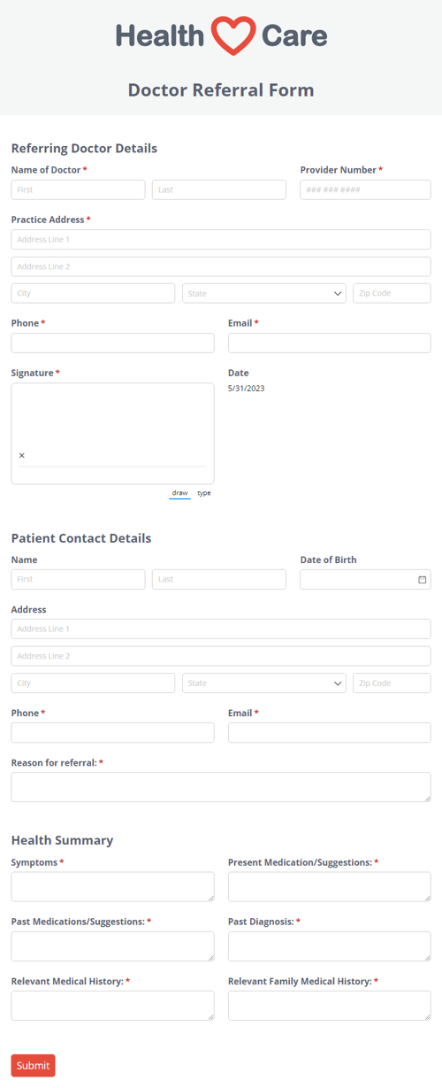
Task: Select the Reason for referral box
Action: [221, 787]
